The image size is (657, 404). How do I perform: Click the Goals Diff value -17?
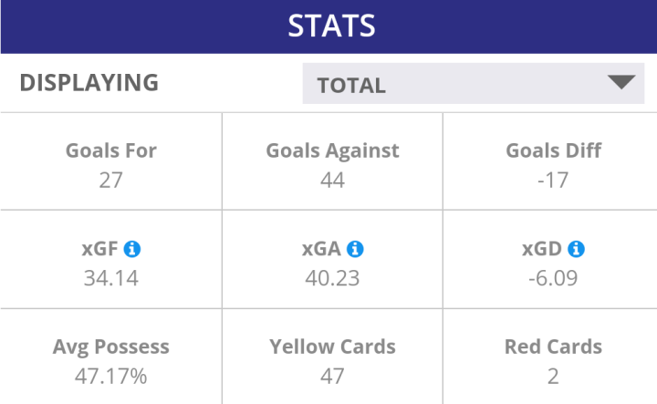tap(553, 180)
